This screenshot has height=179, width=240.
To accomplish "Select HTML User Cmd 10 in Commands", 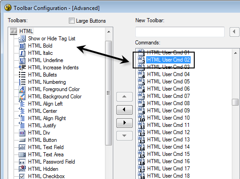I will [168, 118].
